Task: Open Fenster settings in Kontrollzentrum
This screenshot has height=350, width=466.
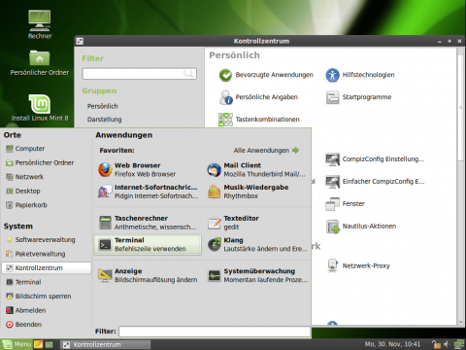Action: pos(345,204)
